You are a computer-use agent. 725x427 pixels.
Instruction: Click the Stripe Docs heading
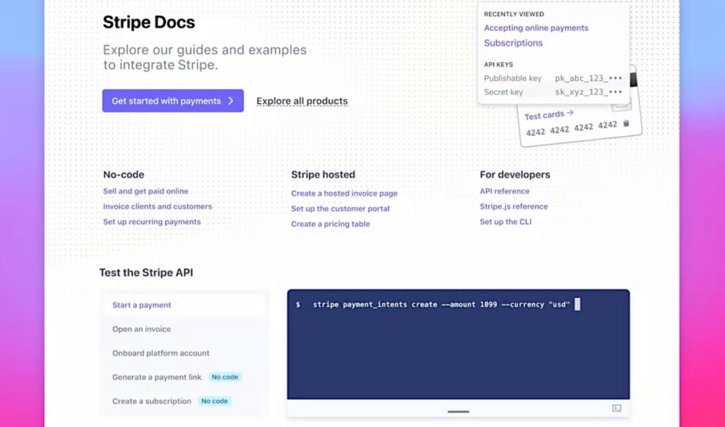(149, 22)
